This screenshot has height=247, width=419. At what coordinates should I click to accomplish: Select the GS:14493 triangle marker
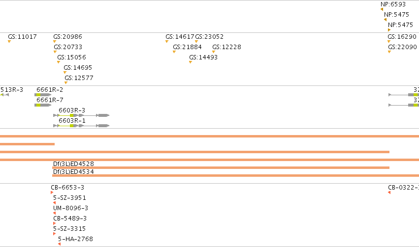click(x=191, y=62)
